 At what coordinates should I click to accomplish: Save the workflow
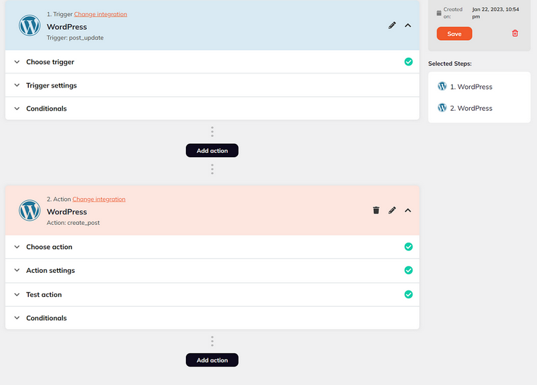(x=454, y=34)
